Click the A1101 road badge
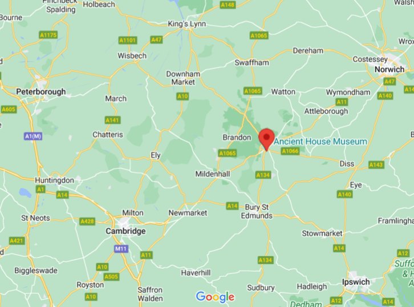This screenshot has height=307, width=414. pyautogui.click(x=128, y=40)
